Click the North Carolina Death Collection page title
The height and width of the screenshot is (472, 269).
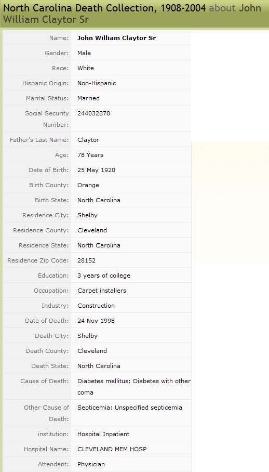click(x=104, y=8)
